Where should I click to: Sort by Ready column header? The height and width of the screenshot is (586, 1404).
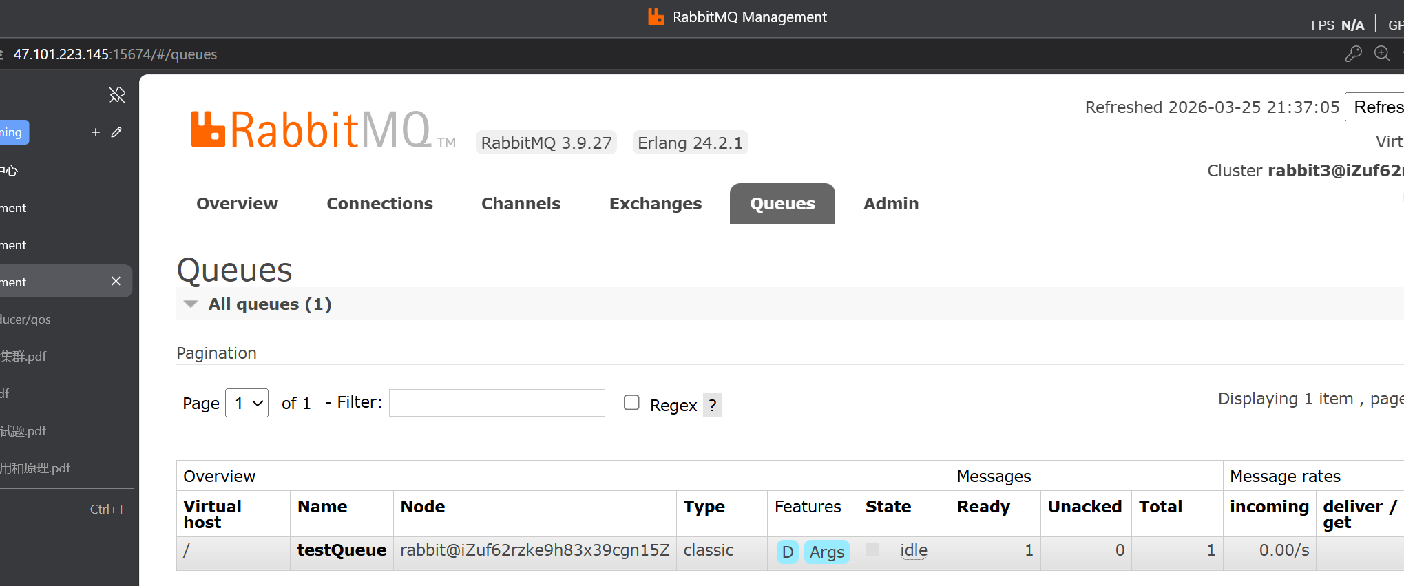(x=983, y=507)
